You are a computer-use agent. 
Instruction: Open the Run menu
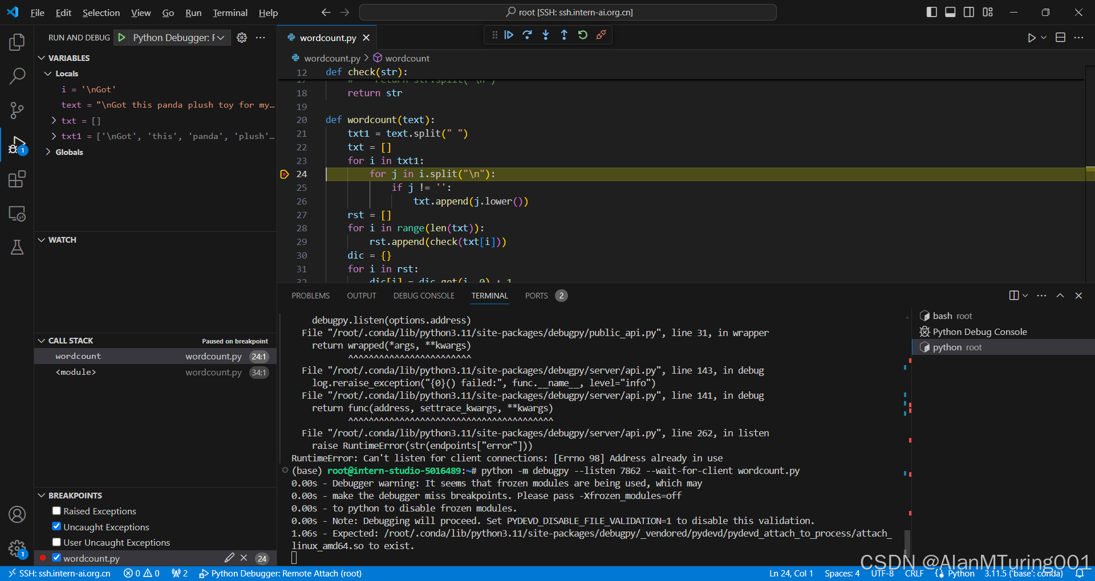(x=193, y=12)
